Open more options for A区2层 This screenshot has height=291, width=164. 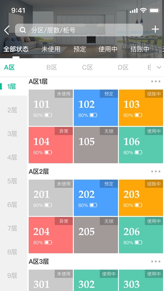(x=156, y=171)
